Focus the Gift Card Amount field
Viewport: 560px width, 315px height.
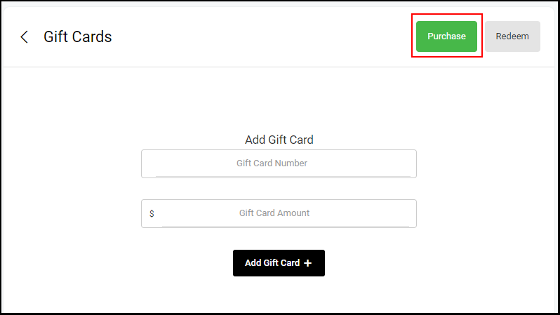pos(279,213)
